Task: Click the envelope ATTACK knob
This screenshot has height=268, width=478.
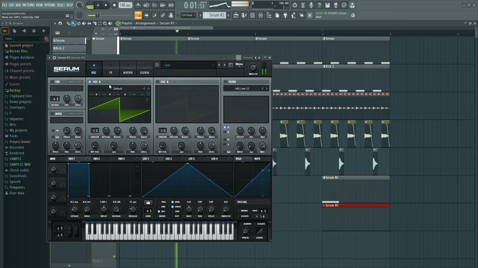Action: pyautogui.click(x=74, y=209)
